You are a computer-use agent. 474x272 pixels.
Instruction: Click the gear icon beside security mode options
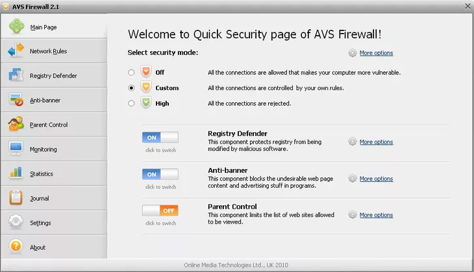(x=352, y=52)
